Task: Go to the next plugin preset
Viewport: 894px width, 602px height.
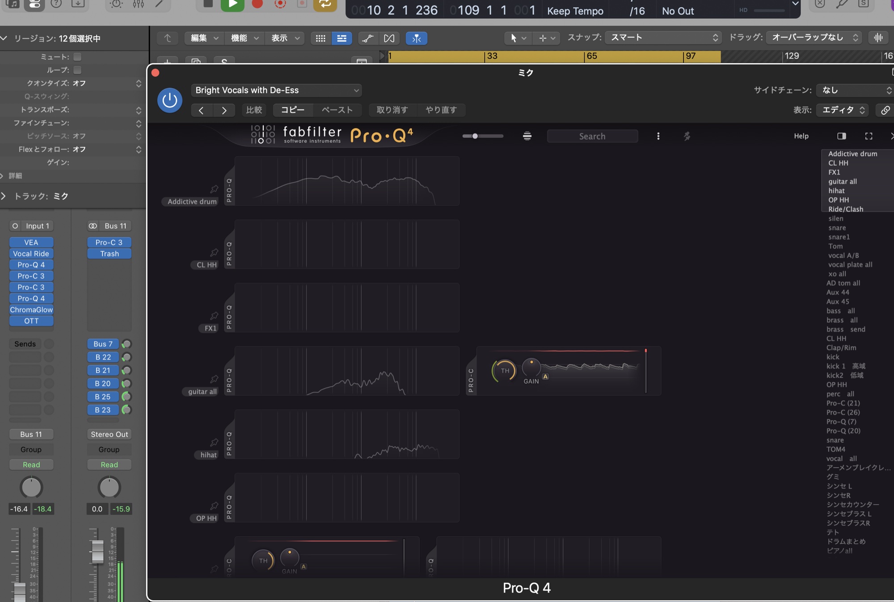Action: 224,110
